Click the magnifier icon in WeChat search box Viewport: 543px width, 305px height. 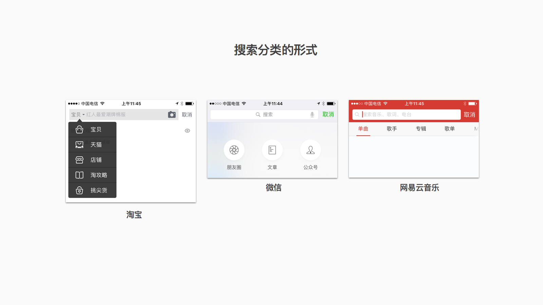[258, 115]
